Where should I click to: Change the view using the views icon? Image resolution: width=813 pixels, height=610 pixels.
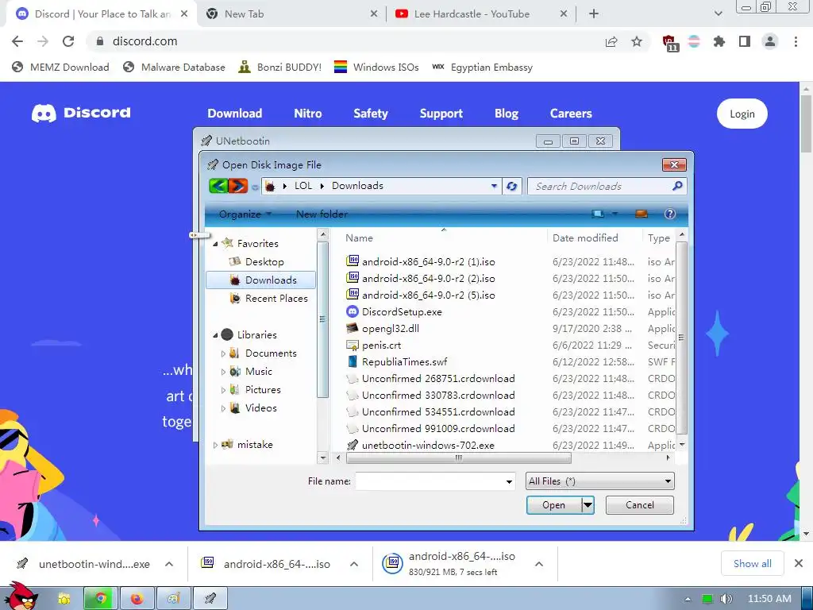[598, 214]
